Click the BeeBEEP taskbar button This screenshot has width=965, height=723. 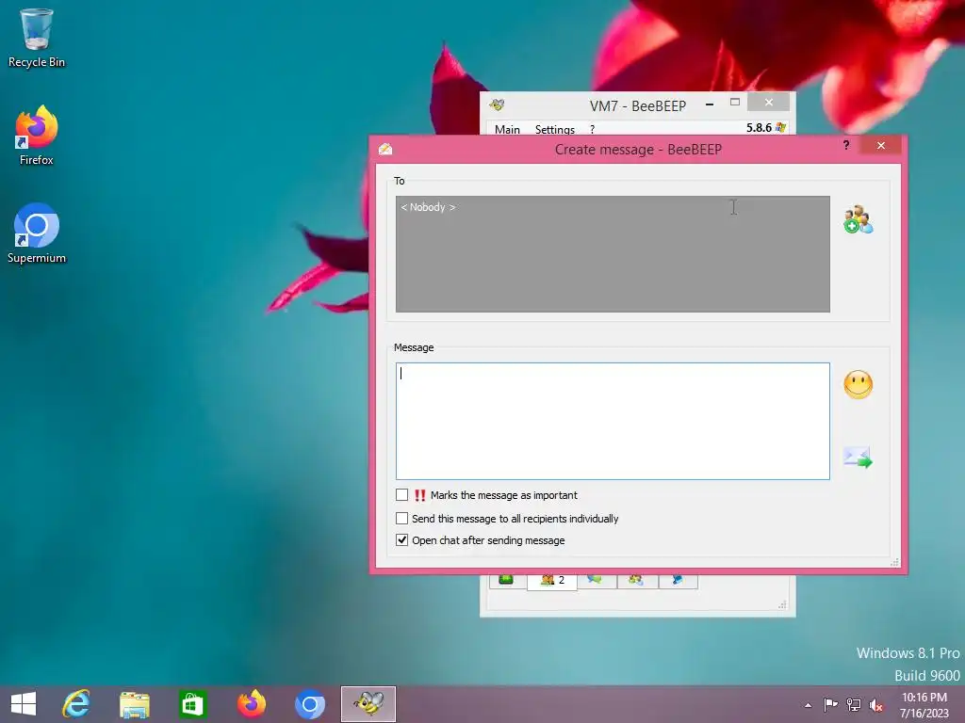click(x=368, y=704)
